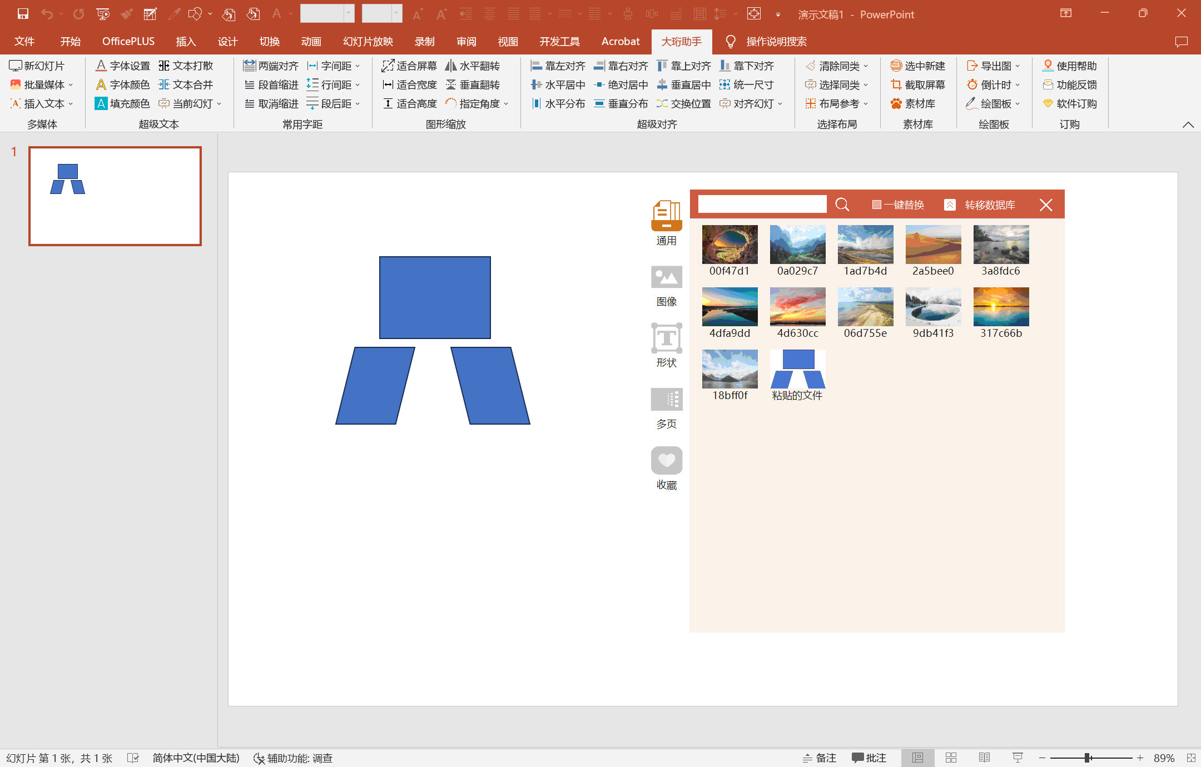Switch to the 幻灯片放映 tab

pyautogui.click(x=368, y=42)
